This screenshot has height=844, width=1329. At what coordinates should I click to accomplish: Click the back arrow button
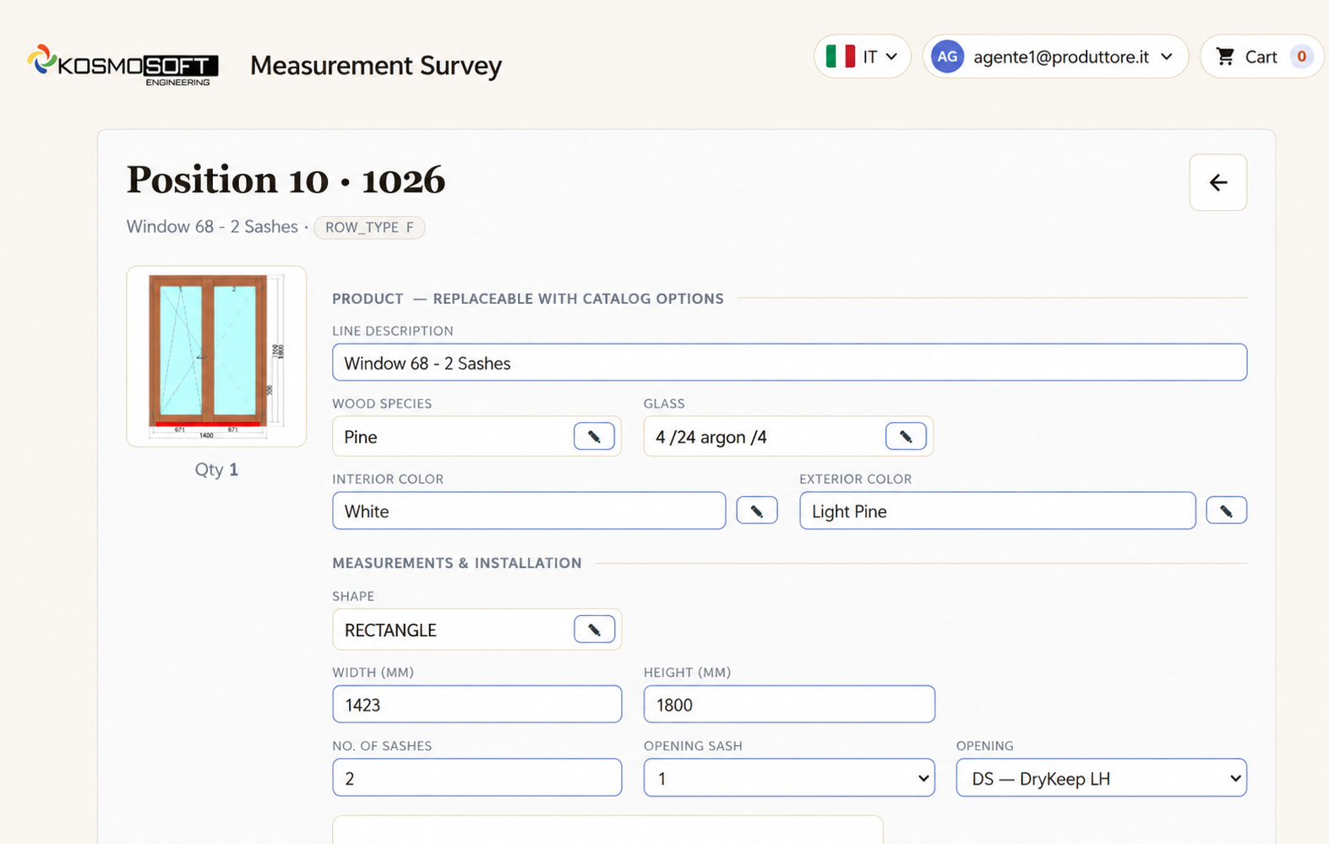click(x=1217, y=182)
